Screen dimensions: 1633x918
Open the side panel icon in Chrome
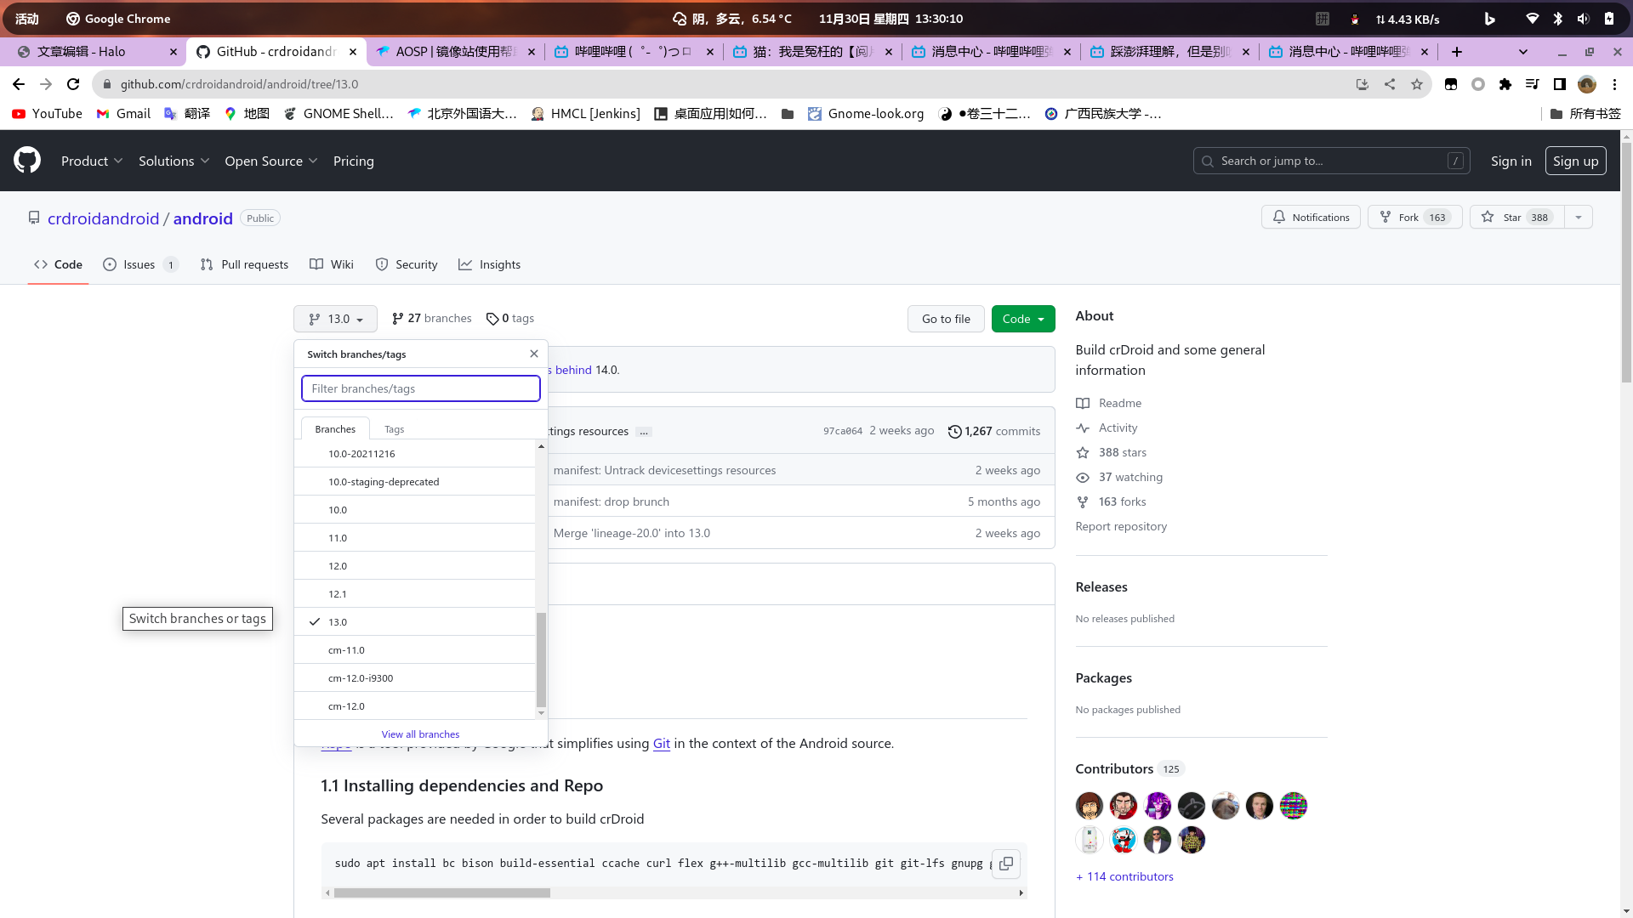click(1560, 84)
